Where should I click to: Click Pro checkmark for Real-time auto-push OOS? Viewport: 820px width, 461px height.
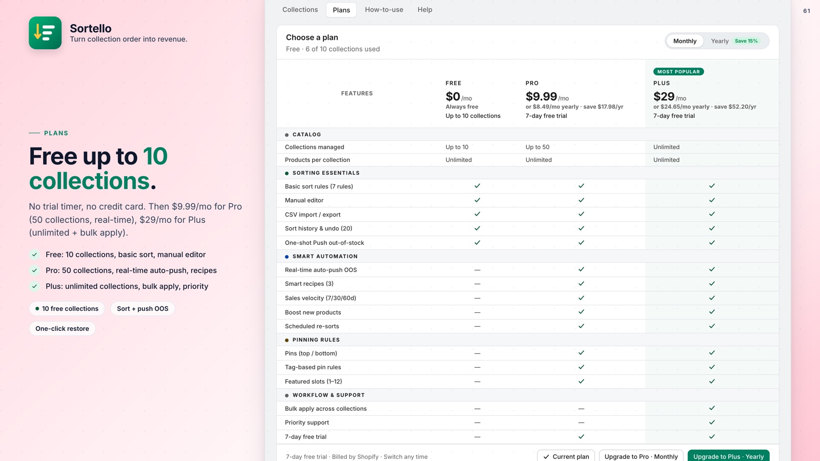pos(581,269)
